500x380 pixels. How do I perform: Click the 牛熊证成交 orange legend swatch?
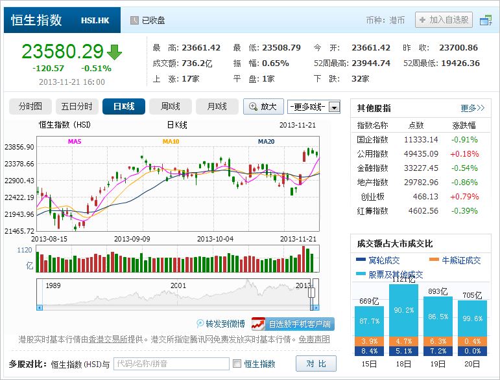pos(435,260)
